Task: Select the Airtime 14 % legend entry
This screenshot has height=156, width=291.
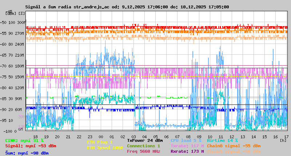Action: (x=222, y=140)
